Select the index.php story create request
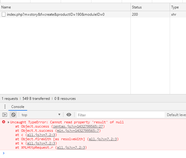The width and height of the screenshot is (186, 158). tap(56, 14)
